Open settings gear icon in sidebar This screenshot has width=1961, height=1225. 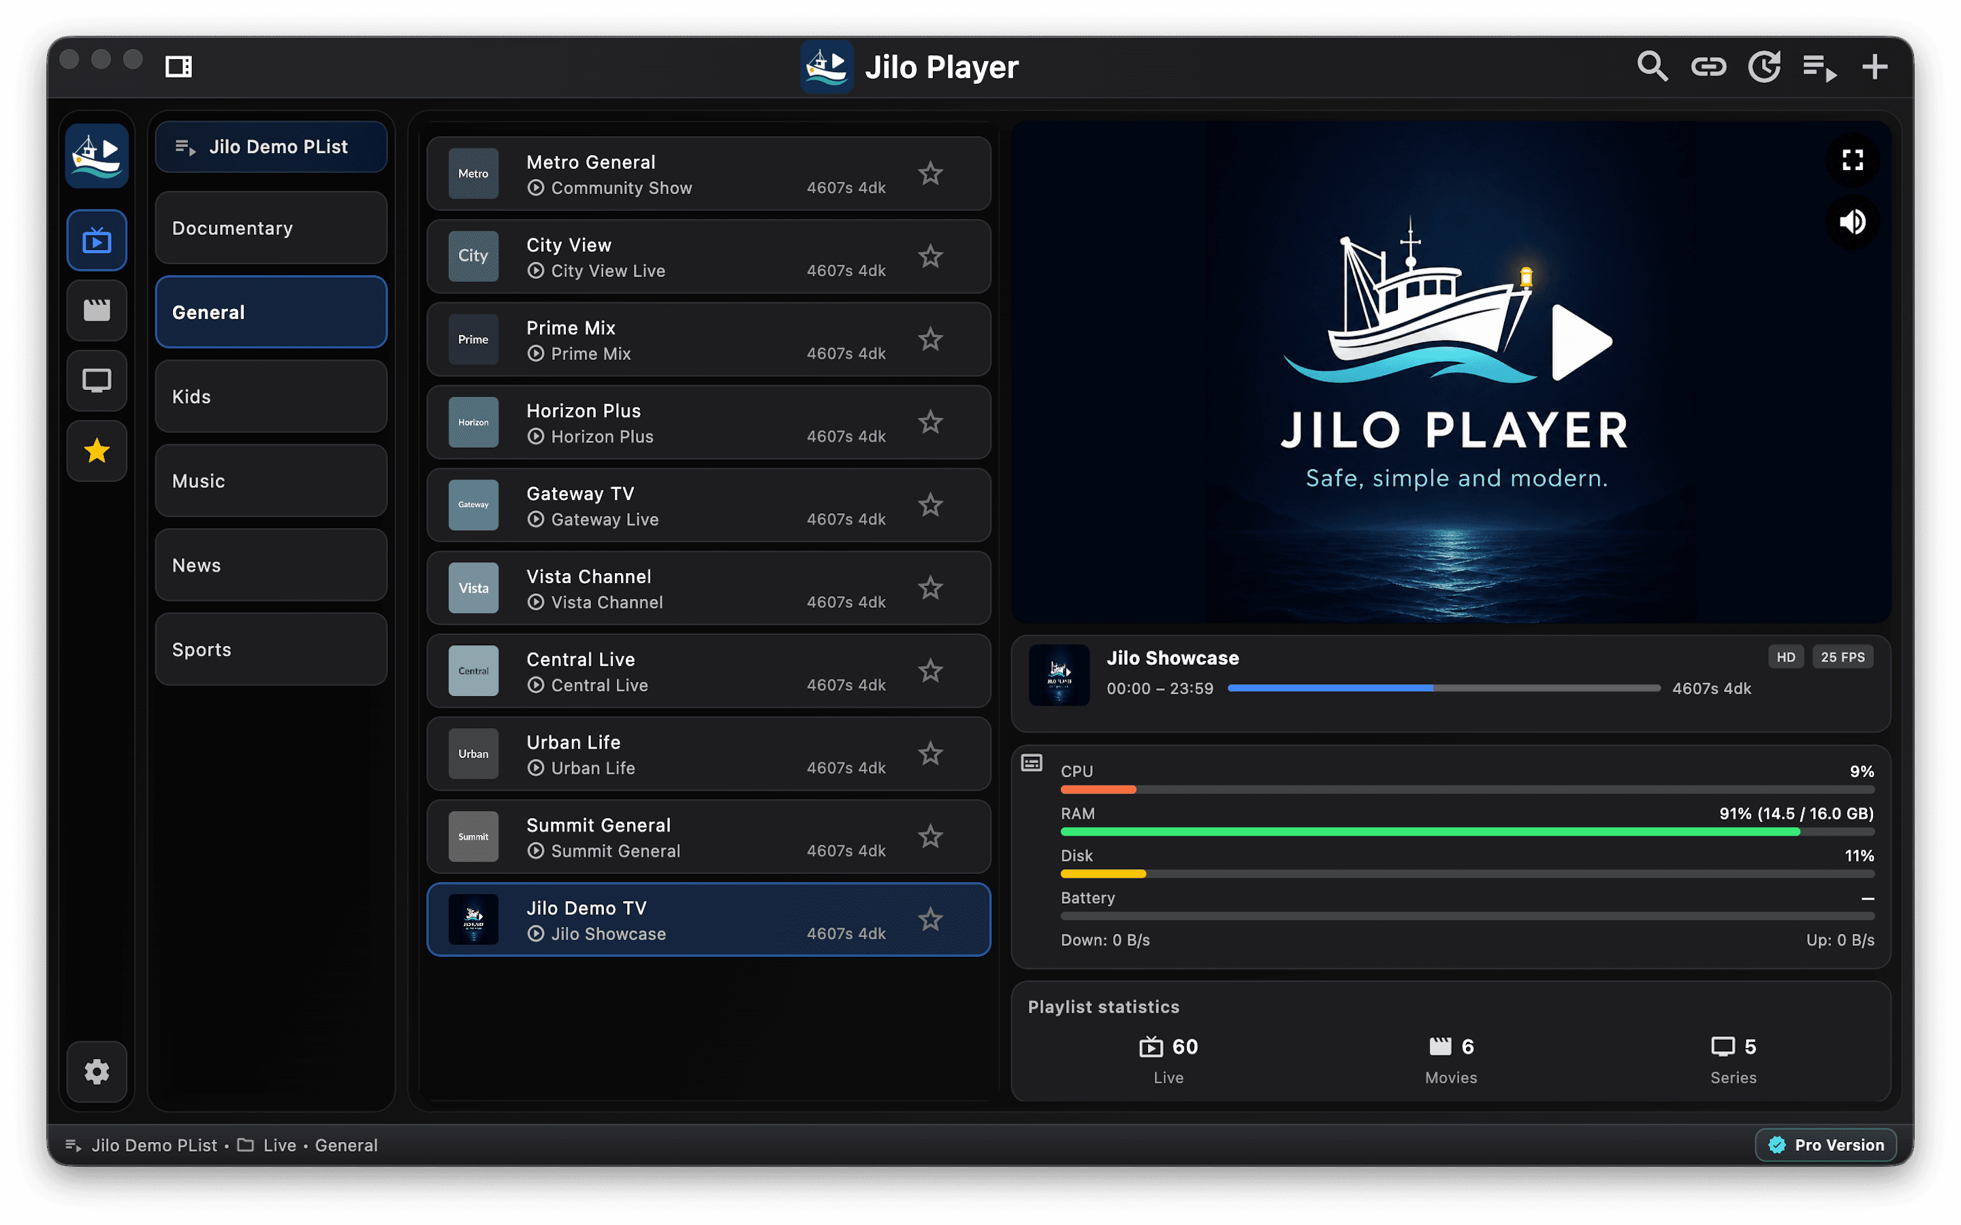[97, 1072]
